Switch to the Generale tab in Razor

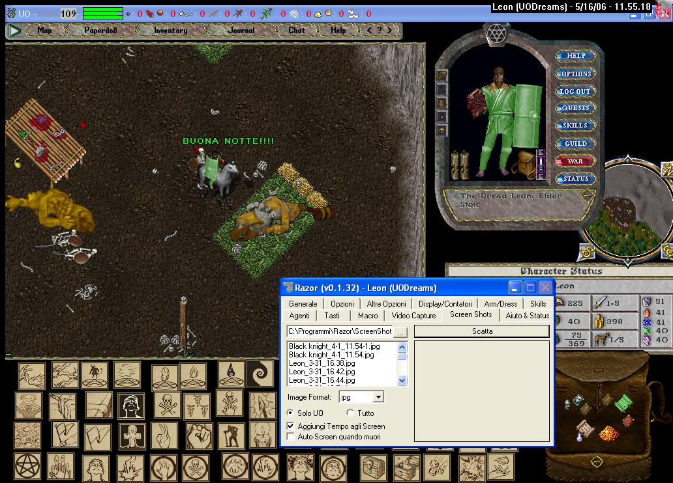point(303,303)
